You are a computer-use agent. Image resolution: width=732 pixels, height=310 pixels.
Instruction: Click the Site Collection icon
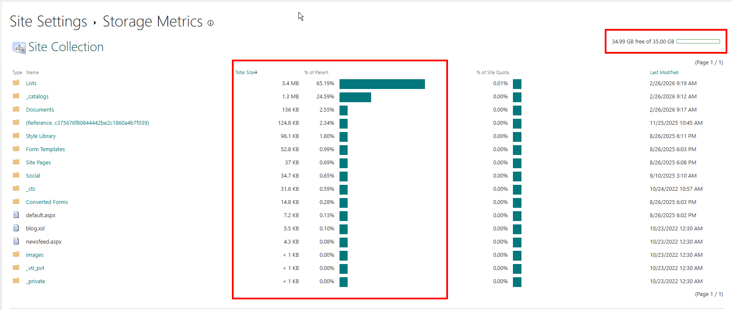[x=19, y=47]
